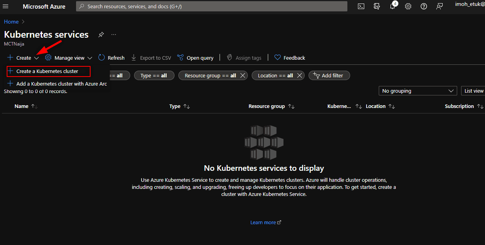Click the Open query icon
485x245 pixels.
[x=180, y=58]
